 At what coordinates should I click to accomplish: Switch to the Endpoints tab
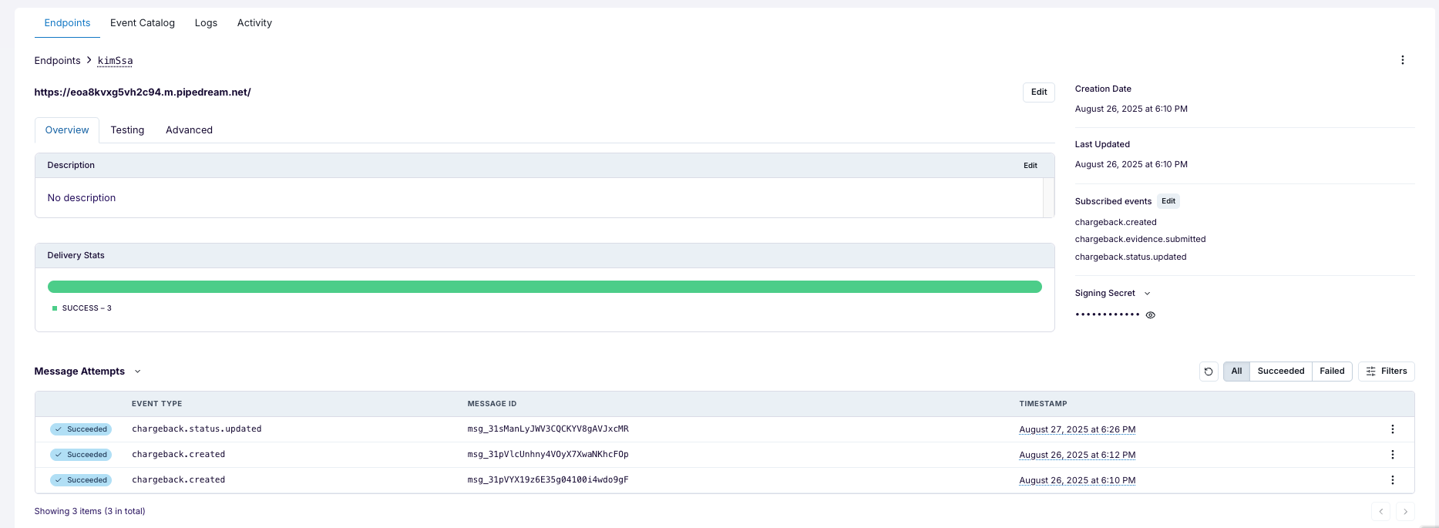click(x=67, y=23)
